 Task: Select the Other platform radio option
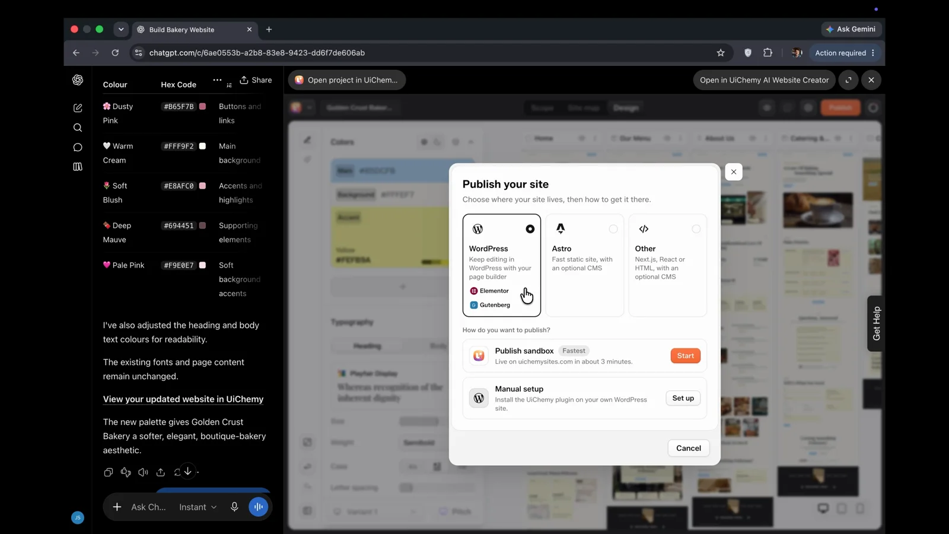tap(696, 229)
